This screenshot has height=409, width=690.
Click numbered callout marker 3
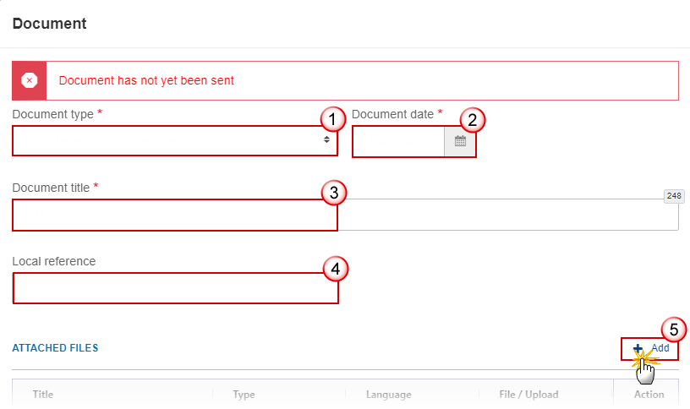click(x=333, y=193)
